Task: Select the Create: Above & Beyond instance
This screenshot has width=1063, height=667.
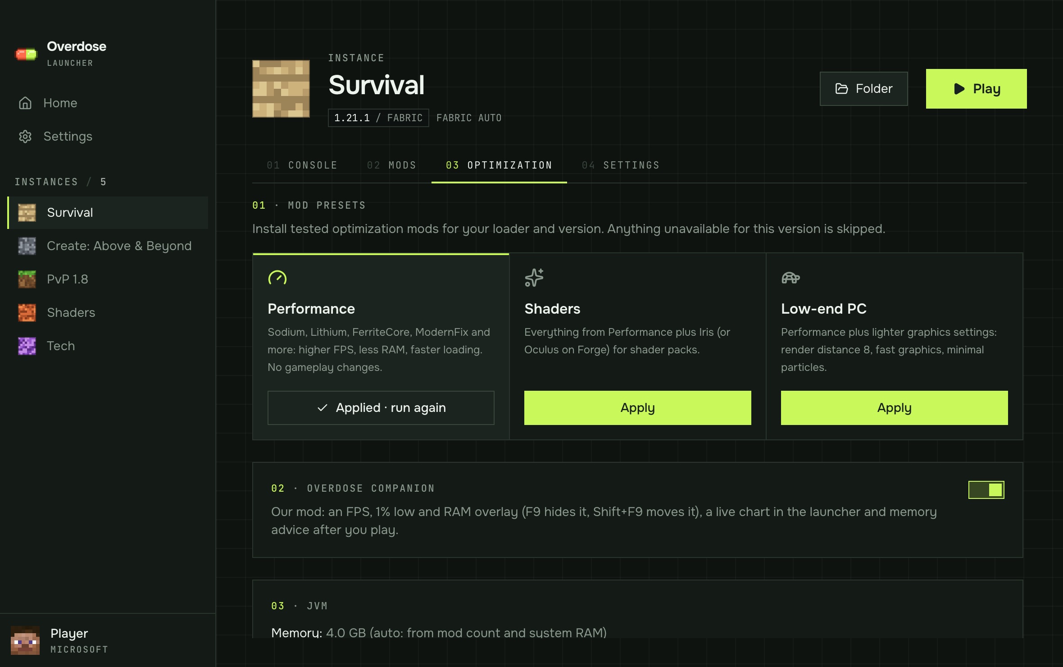Action: point(108,246)
